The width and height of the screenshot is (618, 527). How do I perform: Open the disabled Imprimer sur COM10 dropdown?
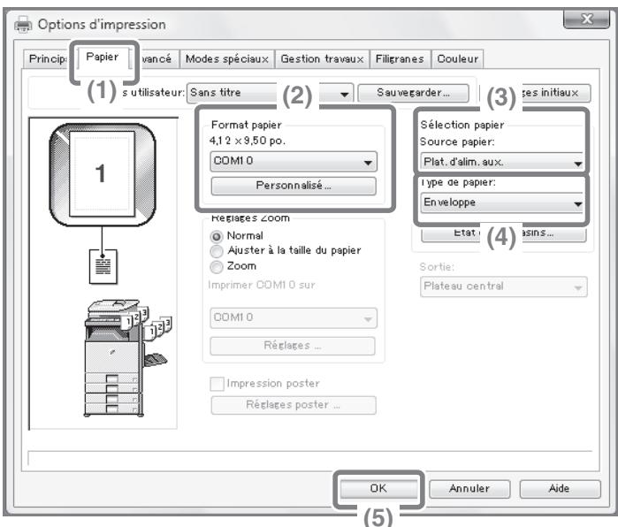(294, 318)
